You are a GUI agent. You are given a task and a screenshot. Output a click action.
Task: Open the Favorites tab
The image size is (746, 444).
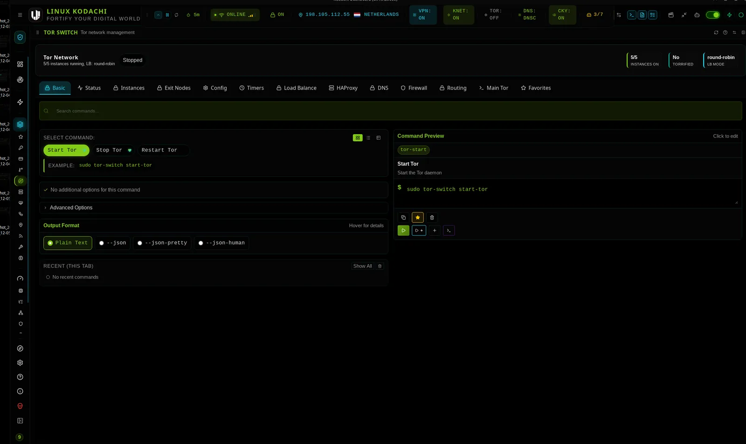536,88
